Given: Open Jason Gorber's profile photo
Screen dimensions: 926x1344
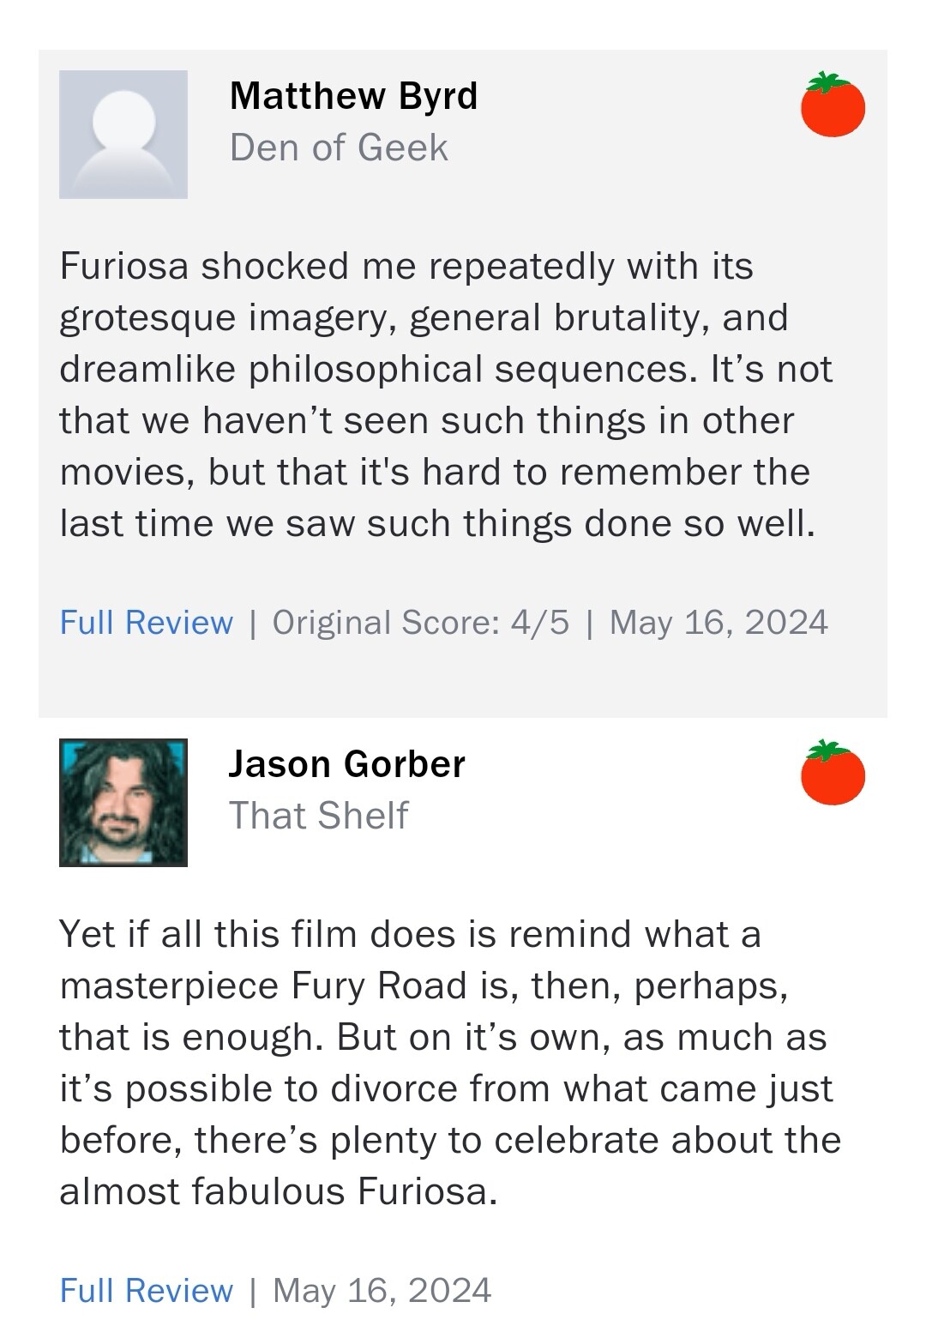Looking at the screenshot, I should [123, 803].
